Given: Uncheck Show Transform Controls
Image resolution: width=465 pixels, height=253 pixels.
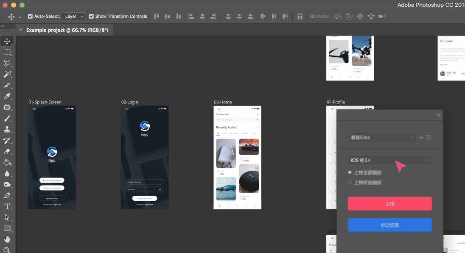Looking at the screenshot, I should 91,17.
